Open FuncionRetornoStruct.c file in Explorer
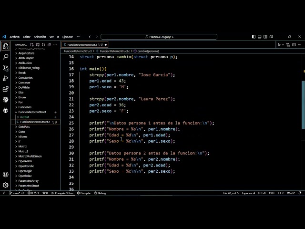The image size is (305, 229). [x=36, y=122]
